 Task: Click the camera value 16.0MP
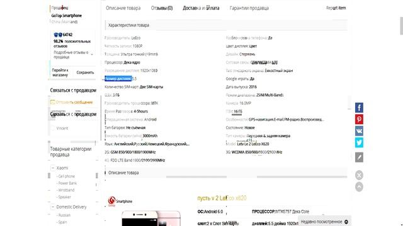point(245,103)
